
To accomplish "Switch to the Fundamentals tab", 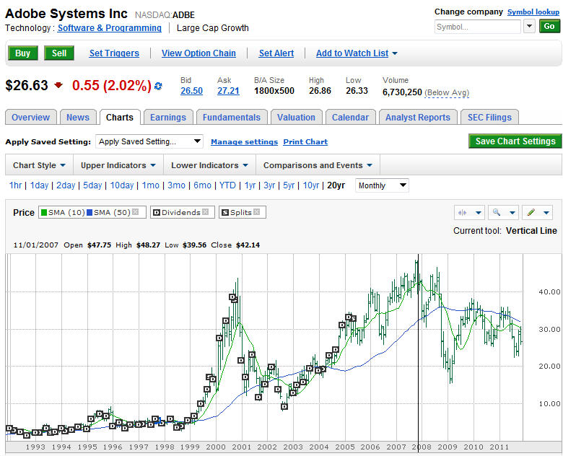I will tap(232, 118).
